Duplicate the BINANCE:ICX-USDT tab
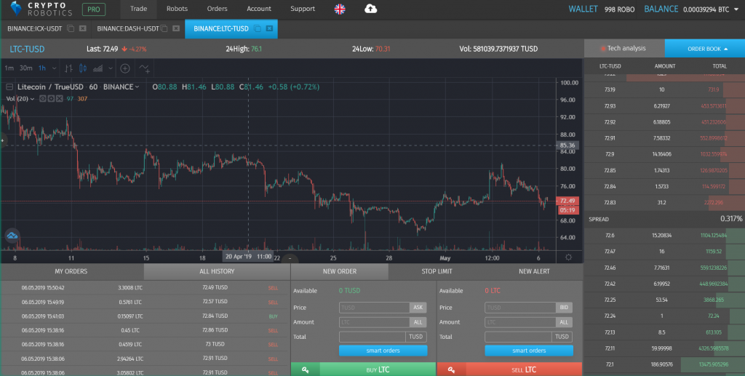Viewport: 745px width, 376px height. 71,28
